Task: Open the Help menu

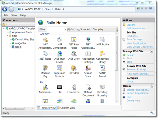Action: click(x=23, y=15)
